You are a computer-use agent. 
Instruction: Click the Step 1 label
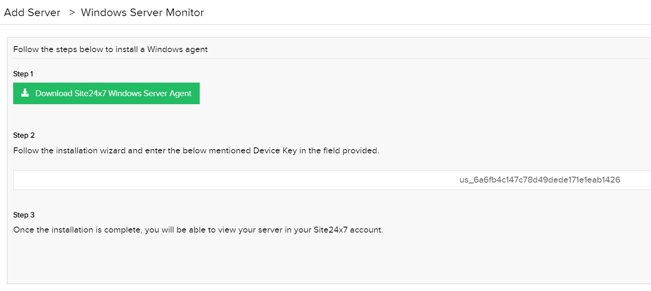[x=23, y=74]
